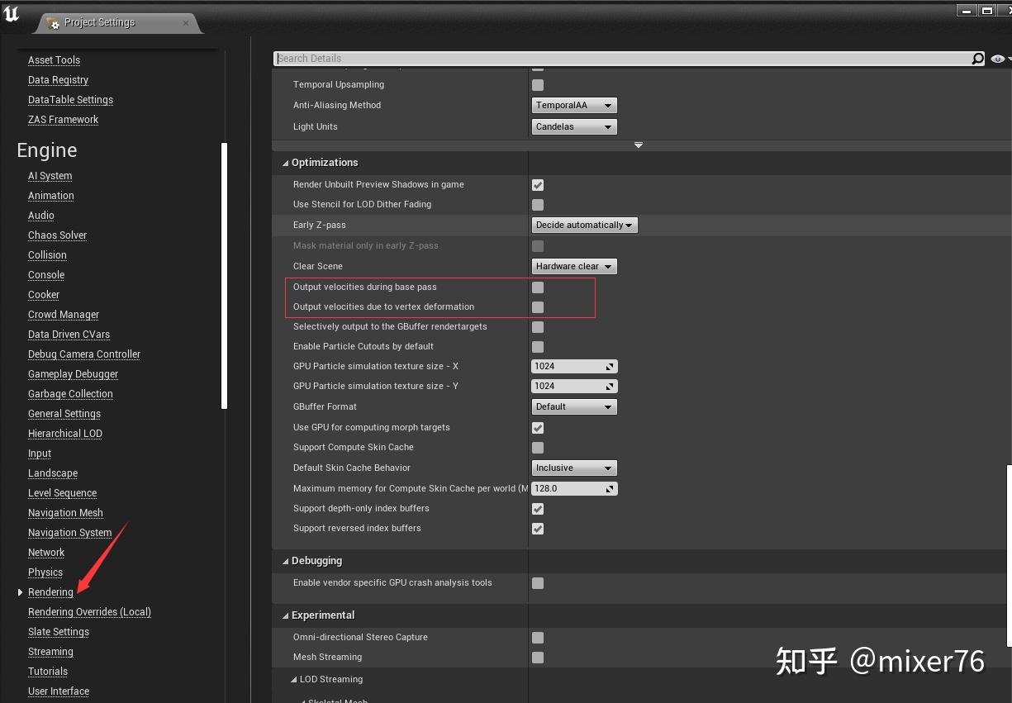The width and height of the screenshot is (1012, 703).
Task: Open Rendering Overrides (Local) settings
Action: click(89, 612)
